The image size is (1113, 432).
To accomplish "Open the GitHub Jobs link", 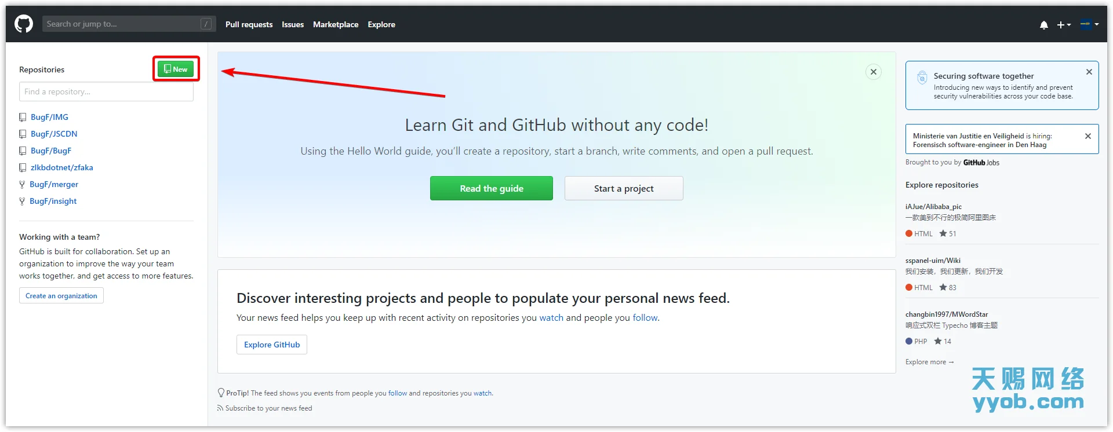I will (x=981, y=163).
